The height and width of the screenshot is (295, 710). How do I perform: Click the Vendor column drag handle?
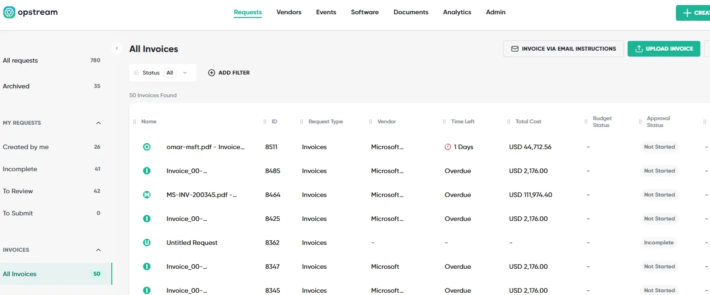pyautogui.click(x=371, y=121)
